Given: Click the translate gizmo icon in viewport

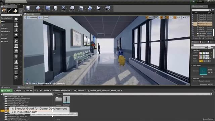Looking at the screenshot, I should click(147, 17).
